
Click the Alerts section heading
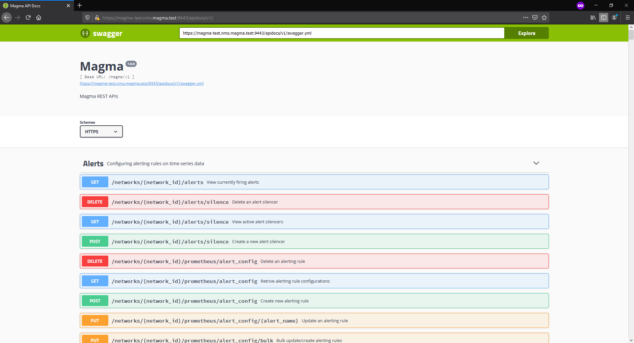[93, 164]
